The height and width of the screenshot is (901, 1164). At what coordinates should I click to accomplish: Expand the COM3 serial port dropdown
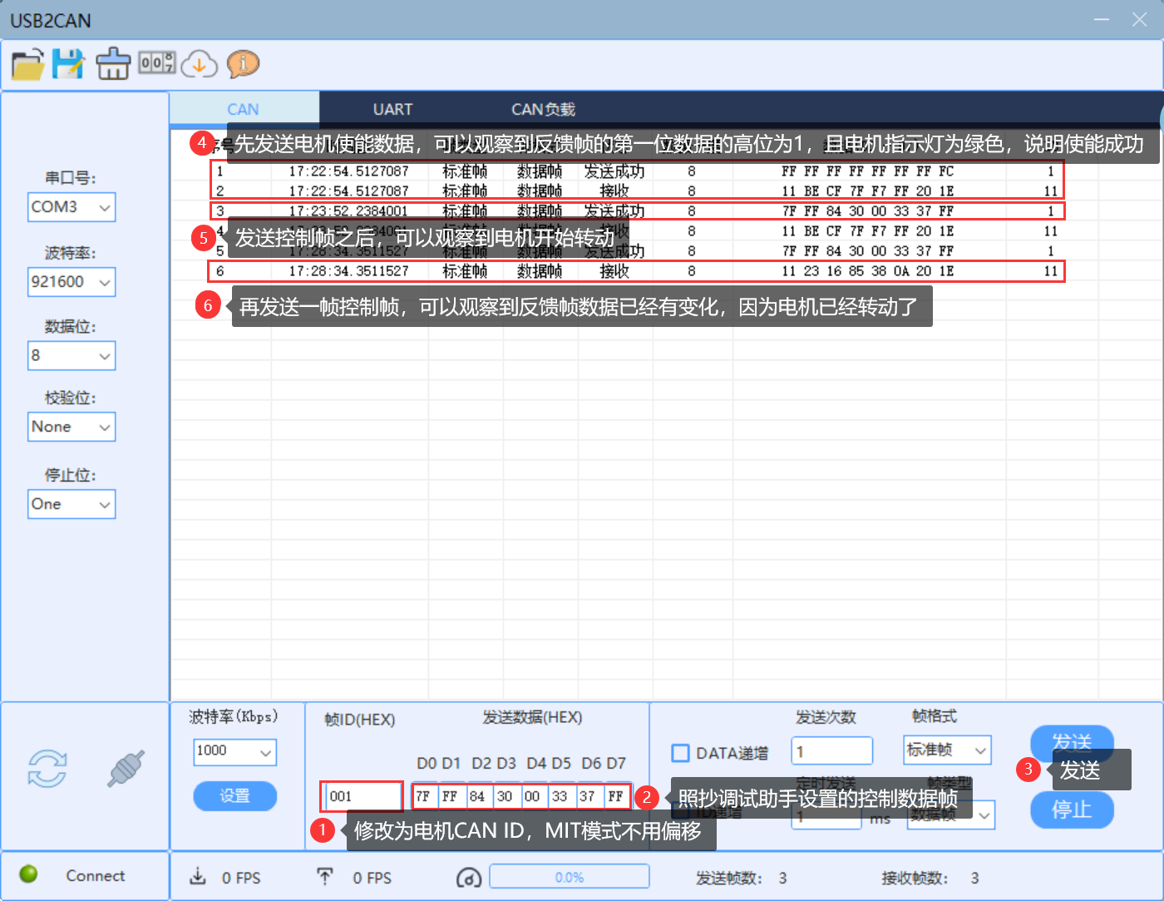pos(72,207)
